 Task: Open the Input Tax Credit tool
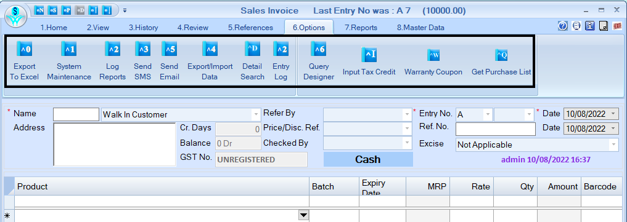(369, 55)
